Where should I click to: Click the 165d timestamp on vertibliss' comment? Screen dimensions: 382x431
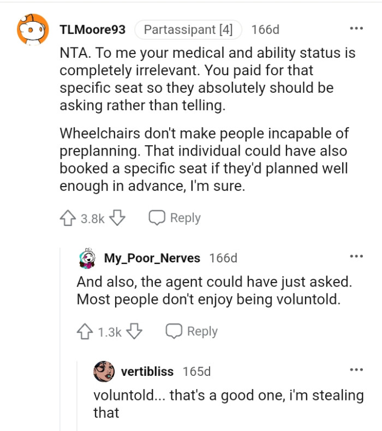point(196,372)
